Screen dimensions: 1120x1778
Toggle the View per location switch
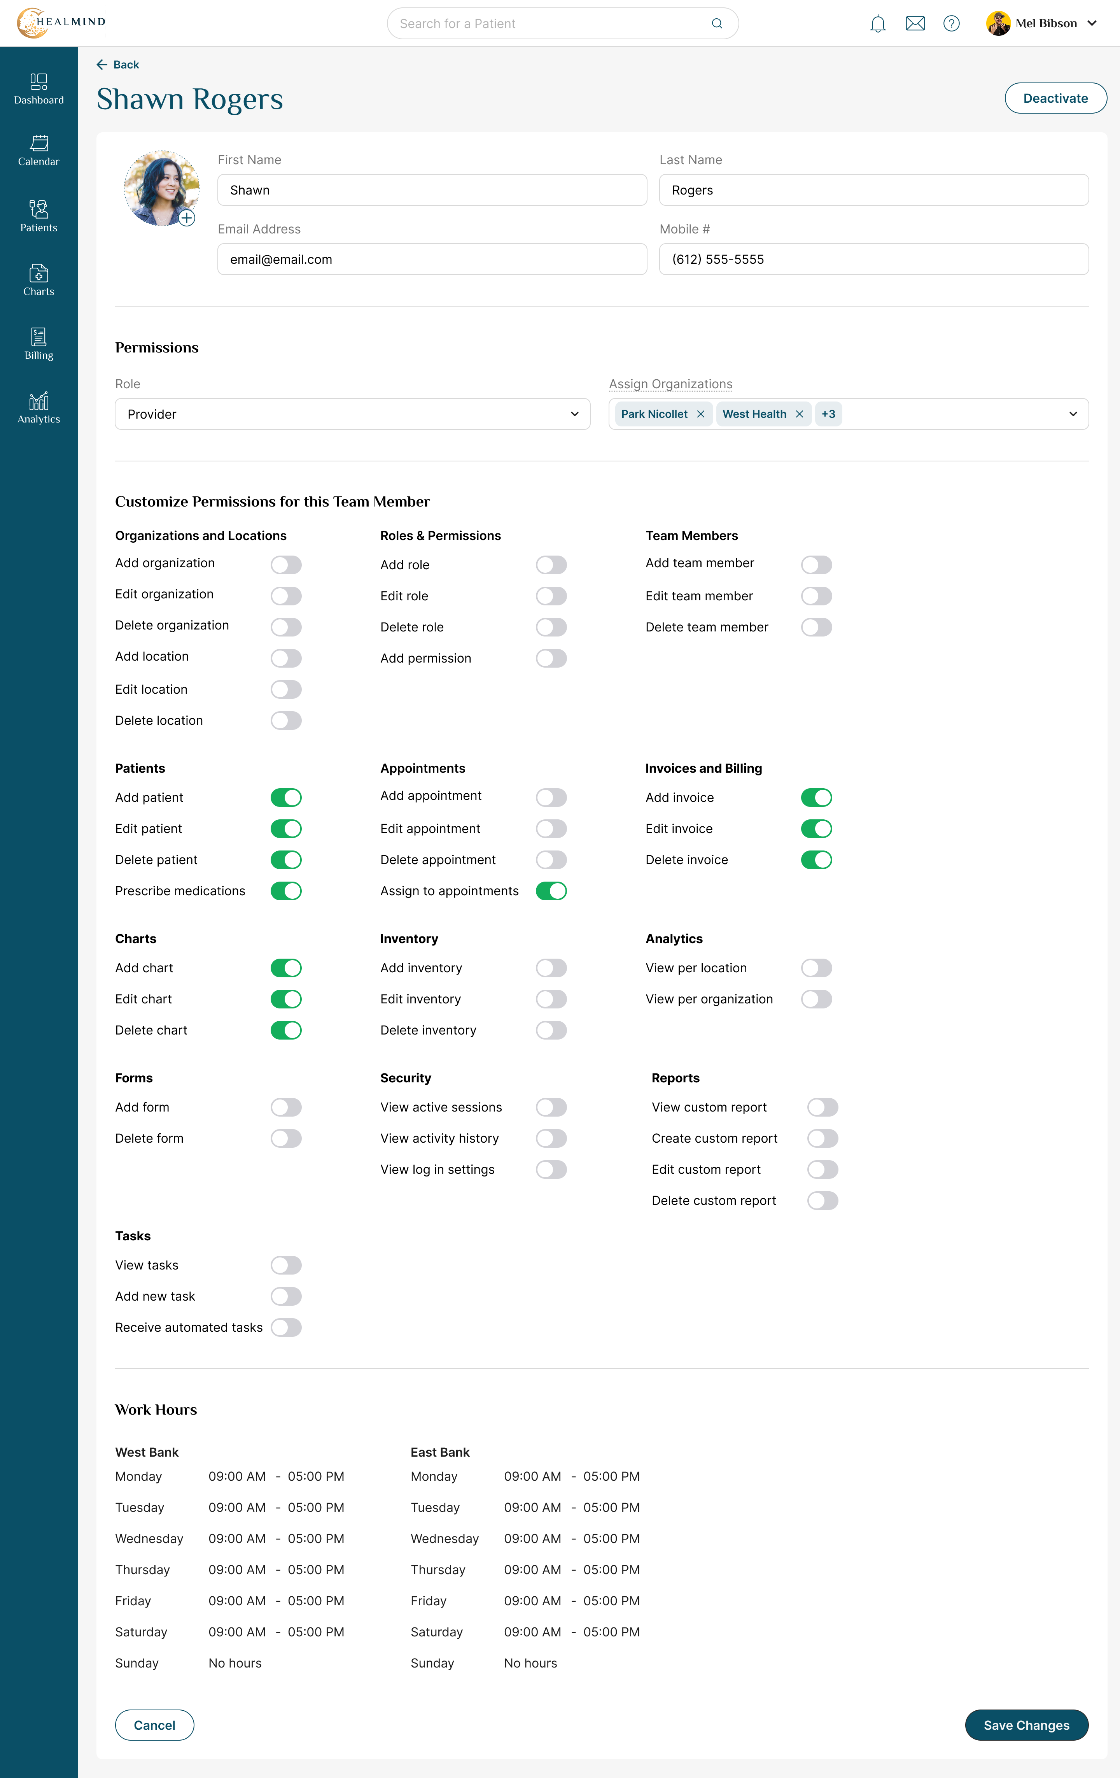(817, 968)
